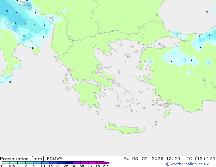Select the legend label '25'
Image resolution: width=216 pixels, height=167 pixels.
66,166
